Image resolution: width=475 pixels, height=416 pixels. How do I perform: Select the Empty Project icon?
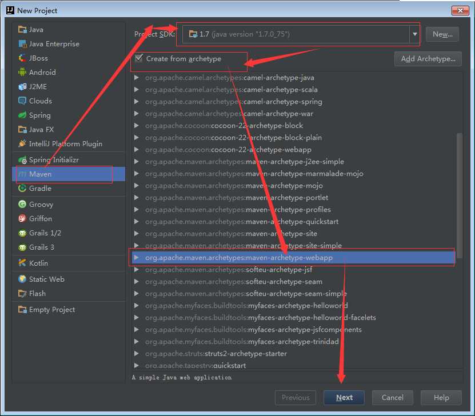22,309
